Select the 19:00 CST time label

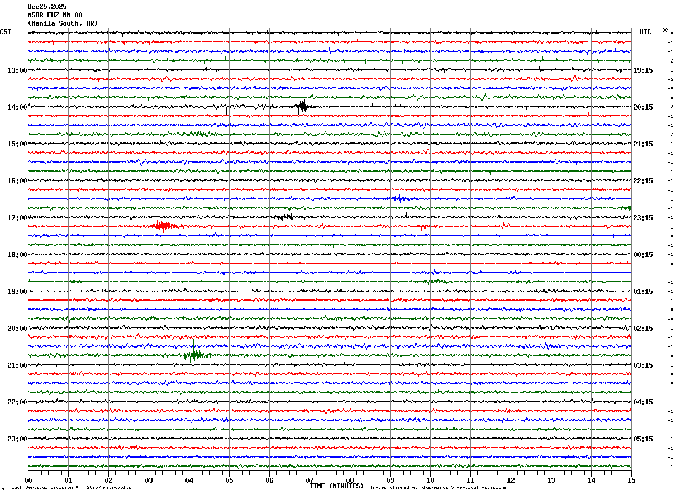pos(17,292)
